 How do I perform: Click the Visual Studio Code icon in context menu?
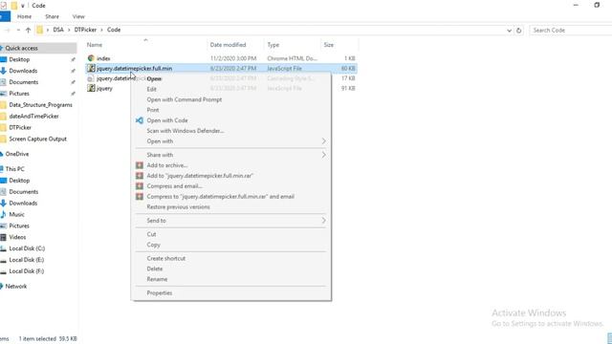point(140,120)
